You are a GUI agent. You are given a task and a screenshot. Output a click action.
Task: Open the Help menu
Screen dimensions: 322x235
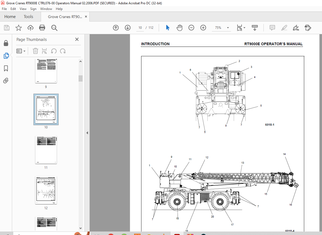[59, 9]
